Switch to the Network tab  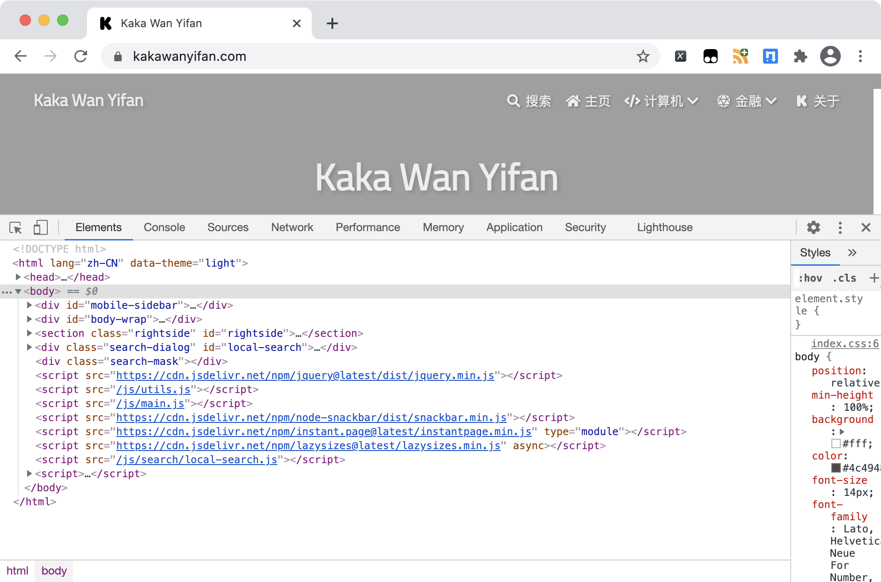click(292, 227)
